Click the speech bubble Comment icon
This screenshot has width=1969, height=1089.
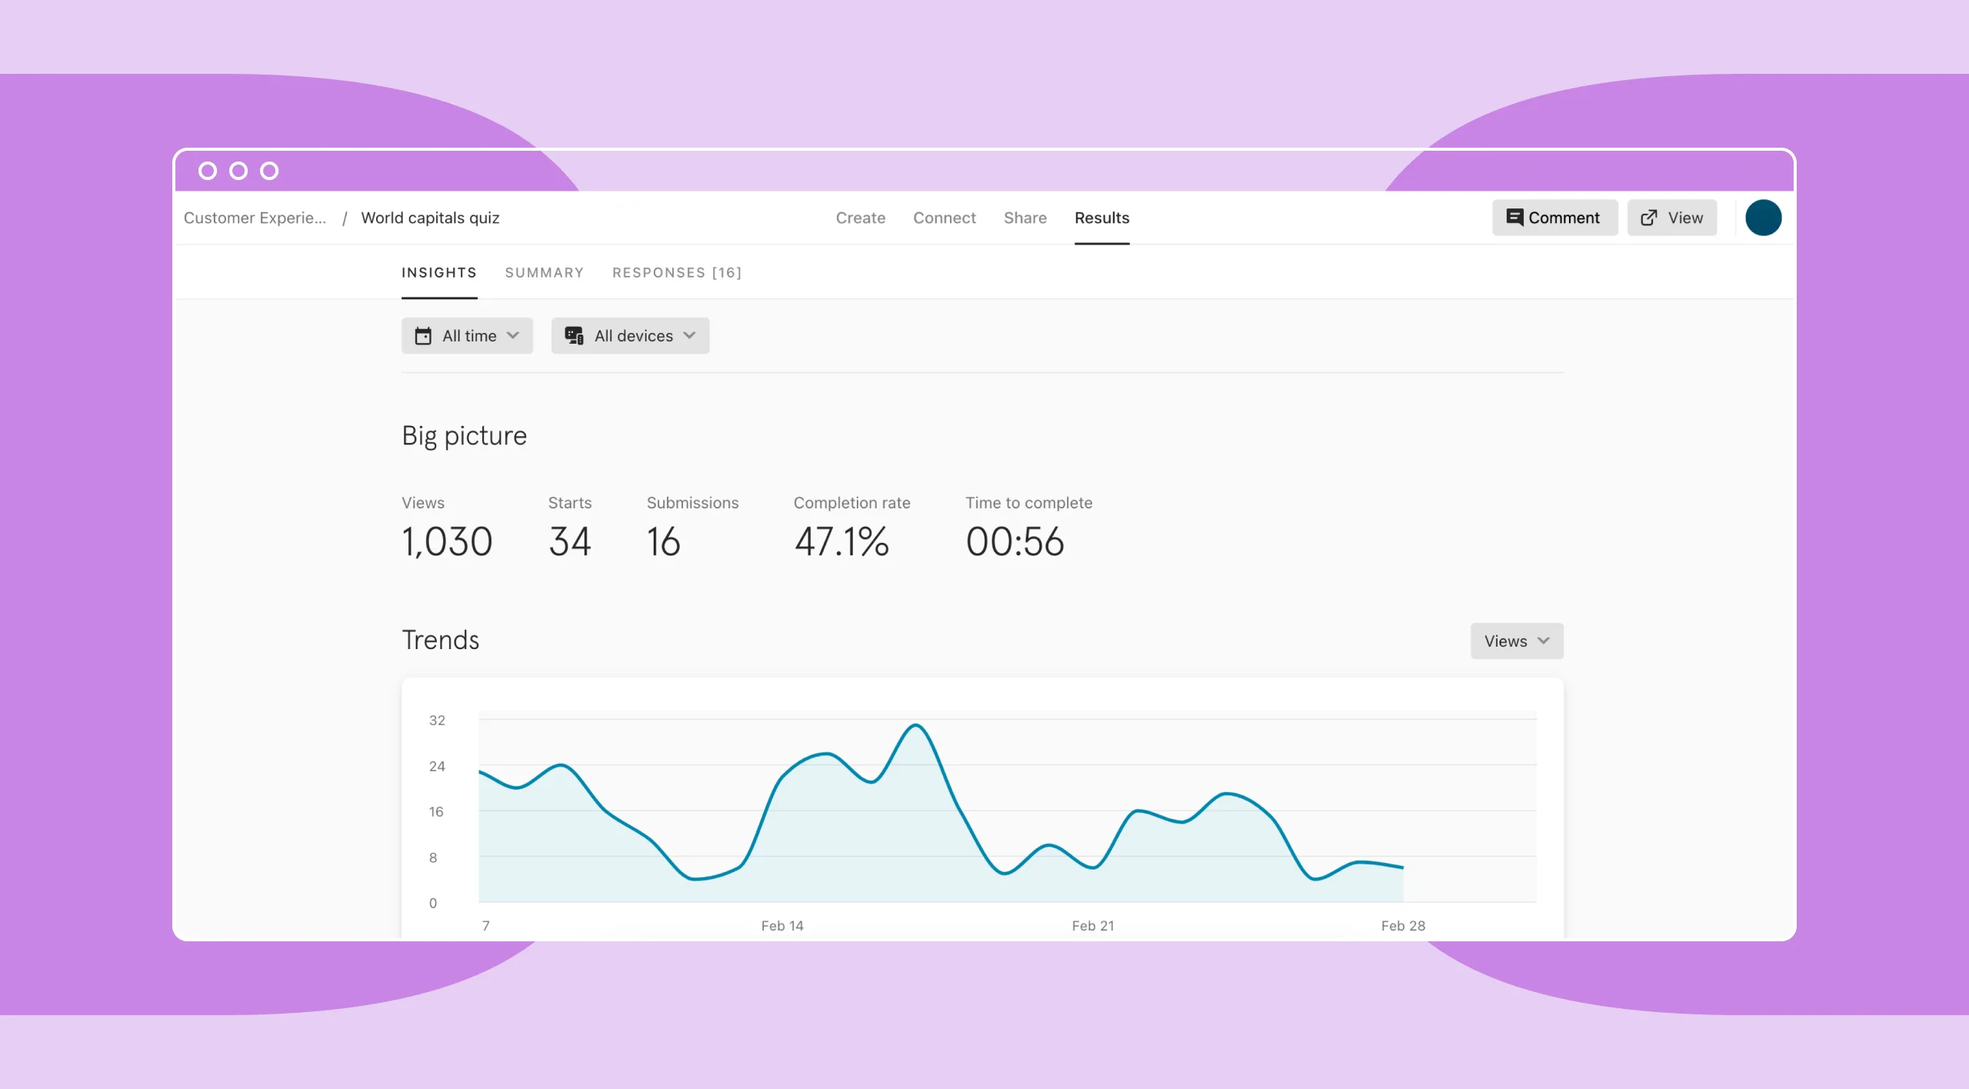tap(1514, 218)
